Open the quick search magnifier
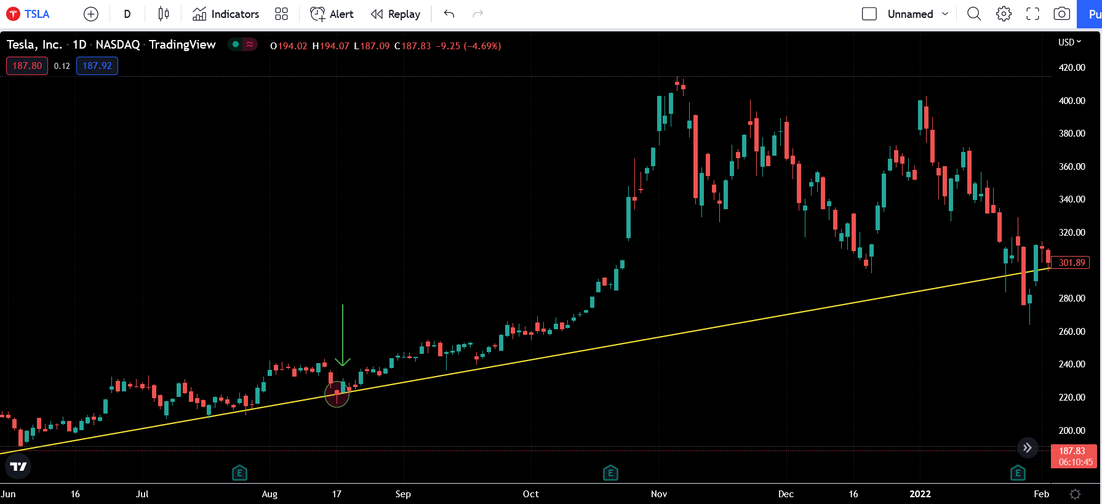1102x504 pixels. tap(973, 14)
